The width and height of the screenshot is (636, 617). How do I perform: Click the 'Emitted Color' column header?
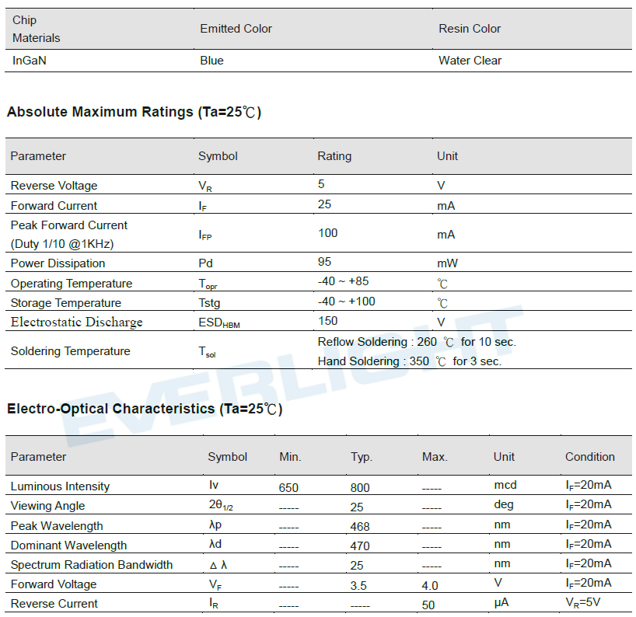(x=236, y=29)
